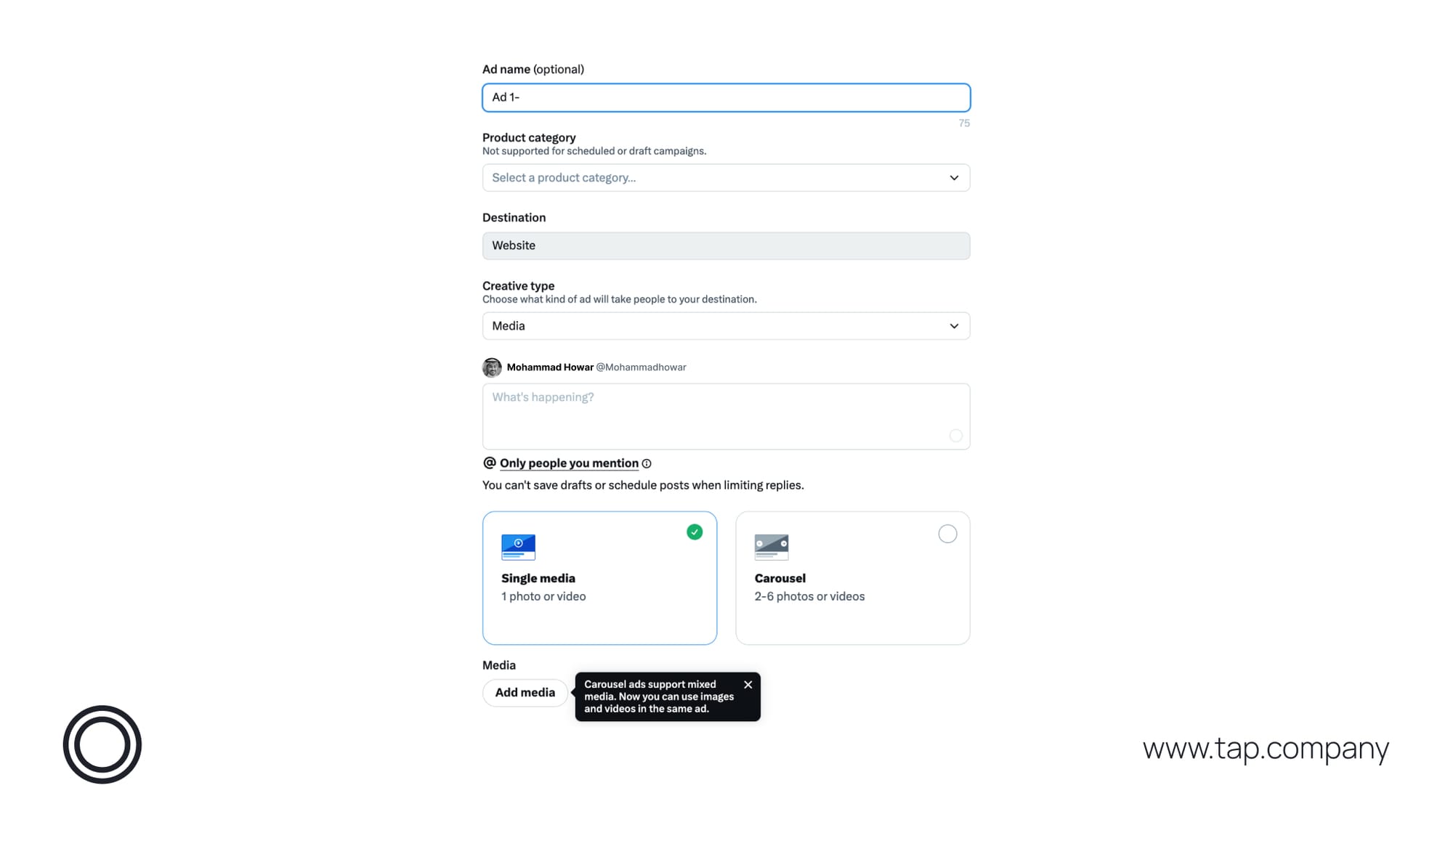Click the circular progress indicator in the composer

[x=956, y=436]
